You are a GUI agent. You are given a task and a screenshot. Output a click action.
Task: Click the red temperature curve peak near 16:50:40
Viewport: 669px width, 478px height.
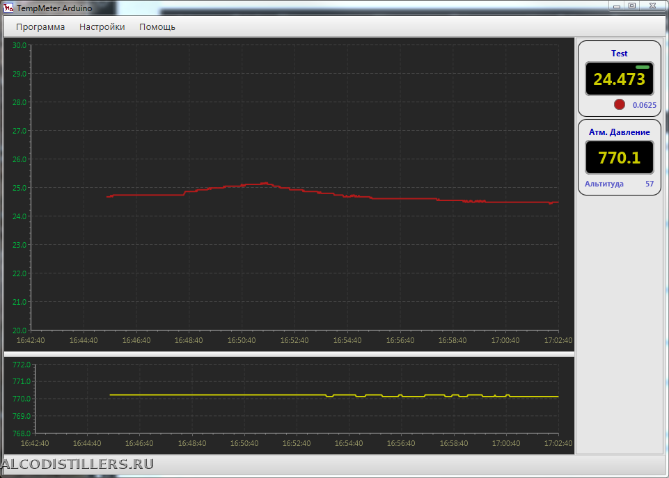(x=263, y=183)
